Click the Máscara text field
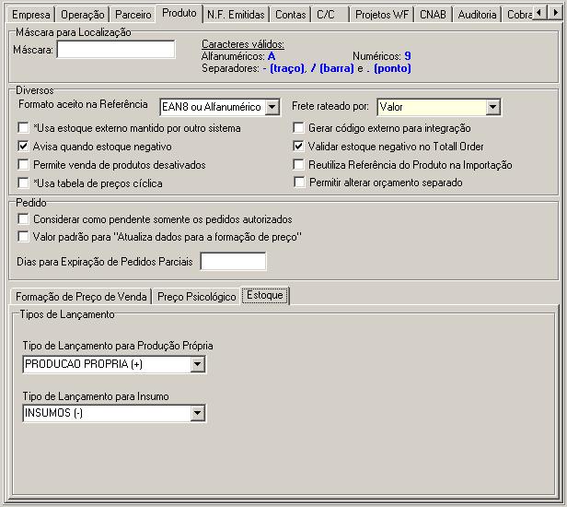 [x=115, y=50]
